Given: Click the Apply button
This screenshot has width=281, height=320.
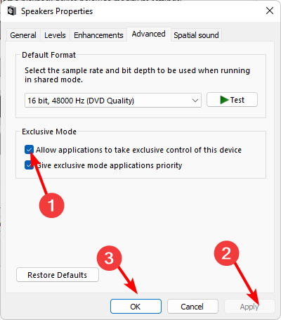Looking at the screenshot, I should [249, 307].
